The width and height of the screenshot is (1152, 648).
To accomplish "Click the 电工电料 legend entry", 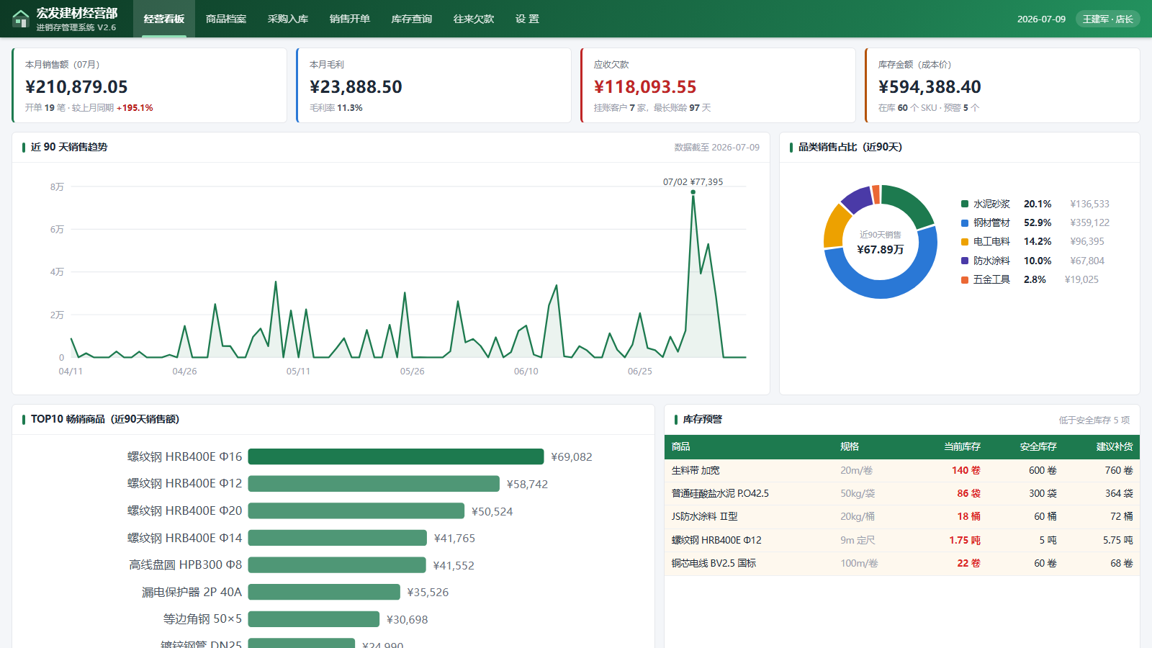I will [991, 242].
